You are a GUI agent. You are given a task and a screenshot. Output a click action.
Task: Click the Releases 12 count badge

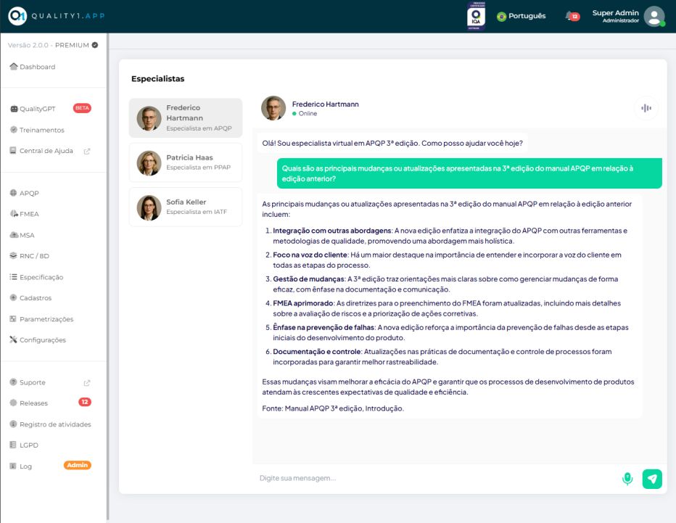[x=84, y=402]
